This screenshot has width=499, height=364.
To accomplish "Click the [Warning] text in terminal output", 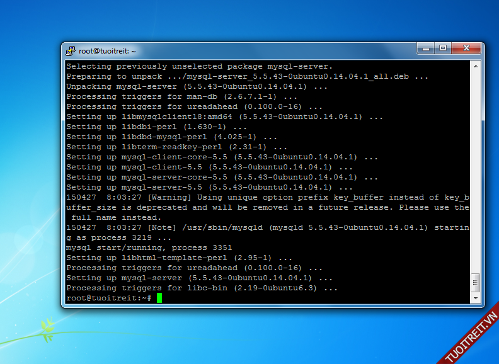I will click(168, 197).
